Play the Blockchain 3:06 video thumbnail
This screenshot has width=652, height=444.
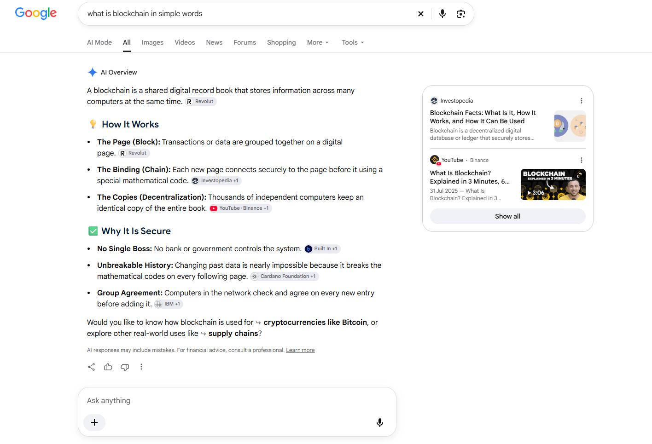(553, 185)
